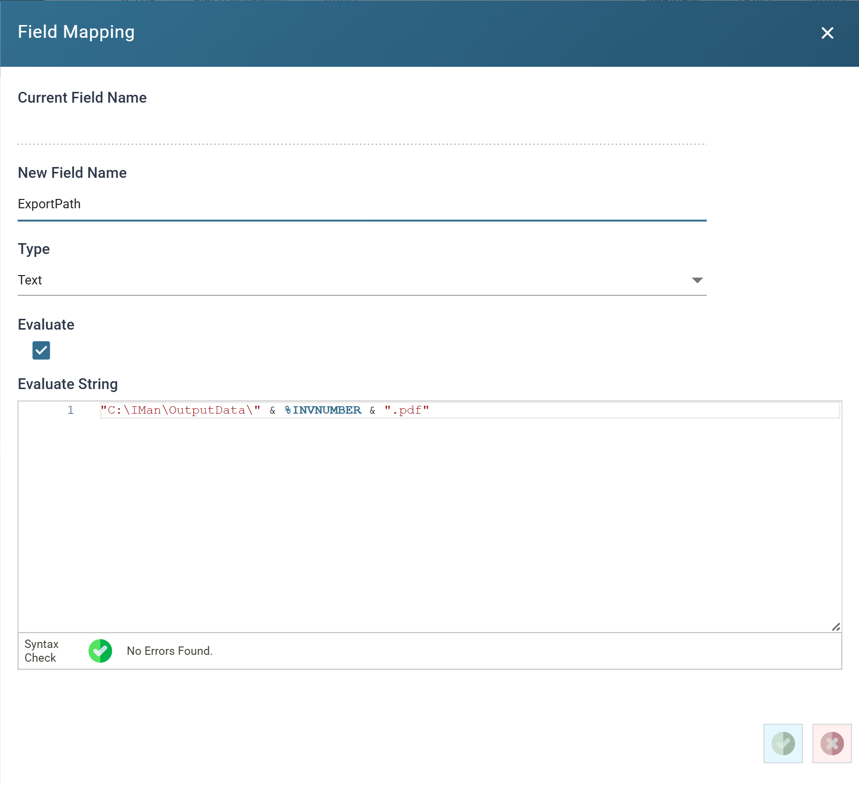This screenshot has height=785, width=859.
Task: Click the No Errors Found message
Action: tap(170, 651)
